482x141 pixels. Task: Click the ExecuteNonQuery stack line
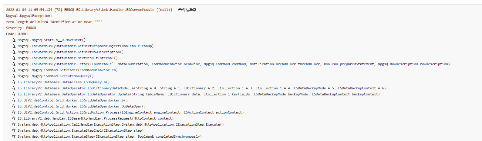[x=53, y=76]
